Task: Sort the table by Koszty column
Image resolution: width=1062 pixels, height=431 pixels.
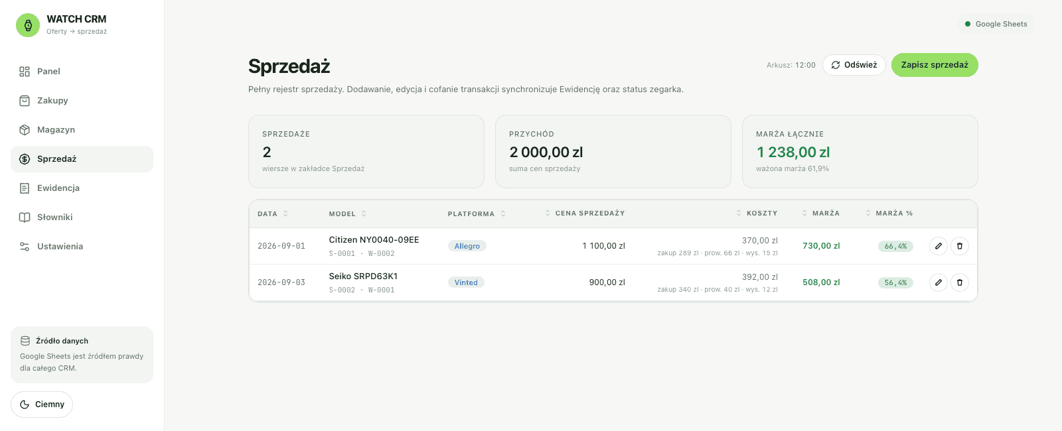Action: pos(757,214)
